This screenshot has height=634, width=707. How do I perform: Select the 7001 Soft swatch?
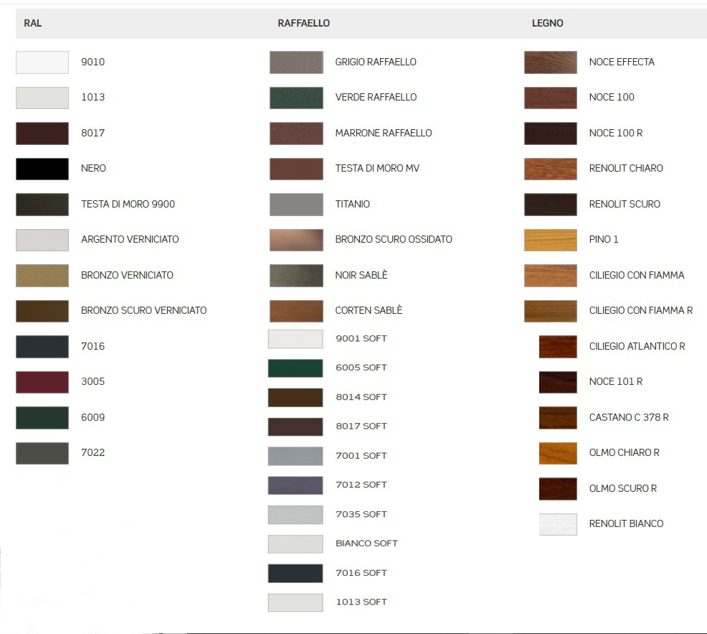click(295, 456)
